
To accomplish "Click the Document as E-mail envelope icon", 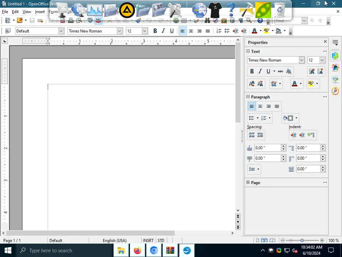I will click(x=40, y=21).
